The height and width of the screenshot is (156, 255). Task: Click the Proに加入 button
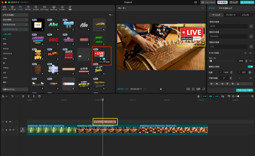pos(222,2)
